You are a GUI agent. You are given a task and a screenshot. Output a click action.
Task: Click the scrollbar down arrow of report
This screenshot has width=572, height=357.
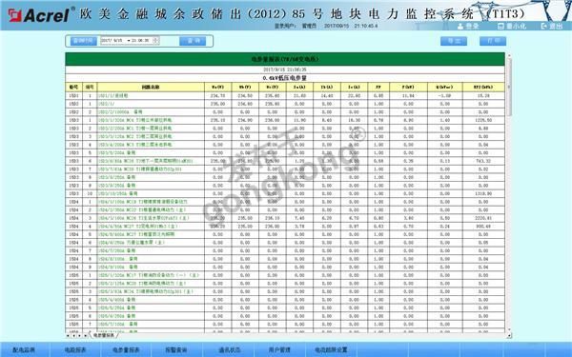pos(509,329)
